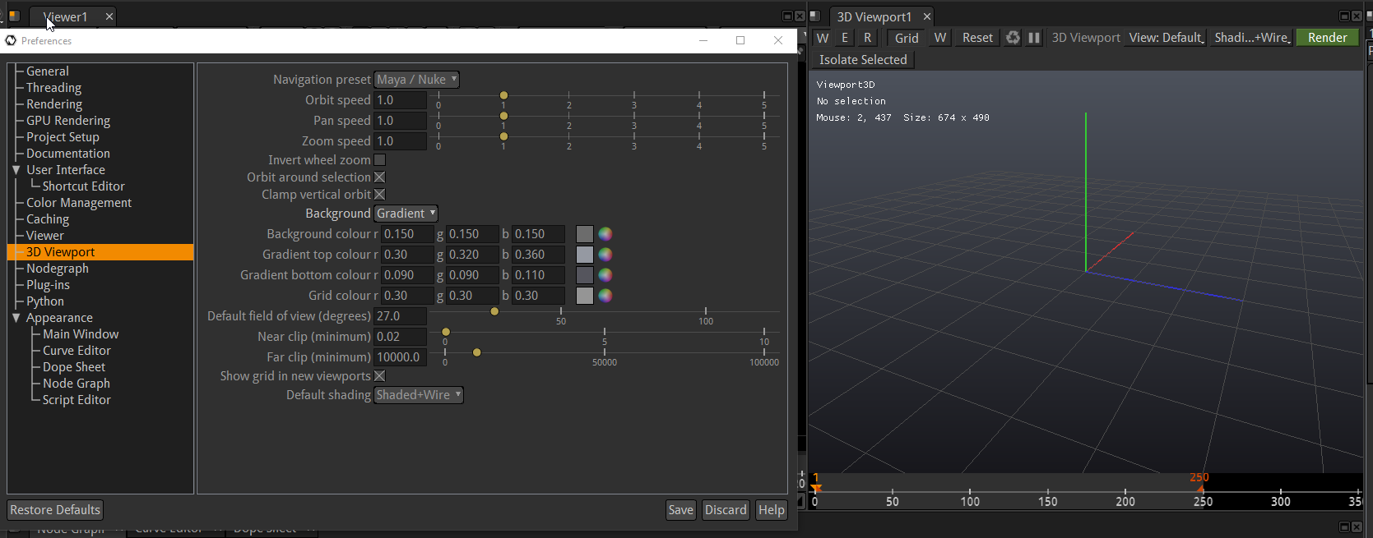Click frame 250 marker on timeline
Image resolution: width=1373 pixels, height=538 pixels.
pyautogui.click(x=1201, y=490)
